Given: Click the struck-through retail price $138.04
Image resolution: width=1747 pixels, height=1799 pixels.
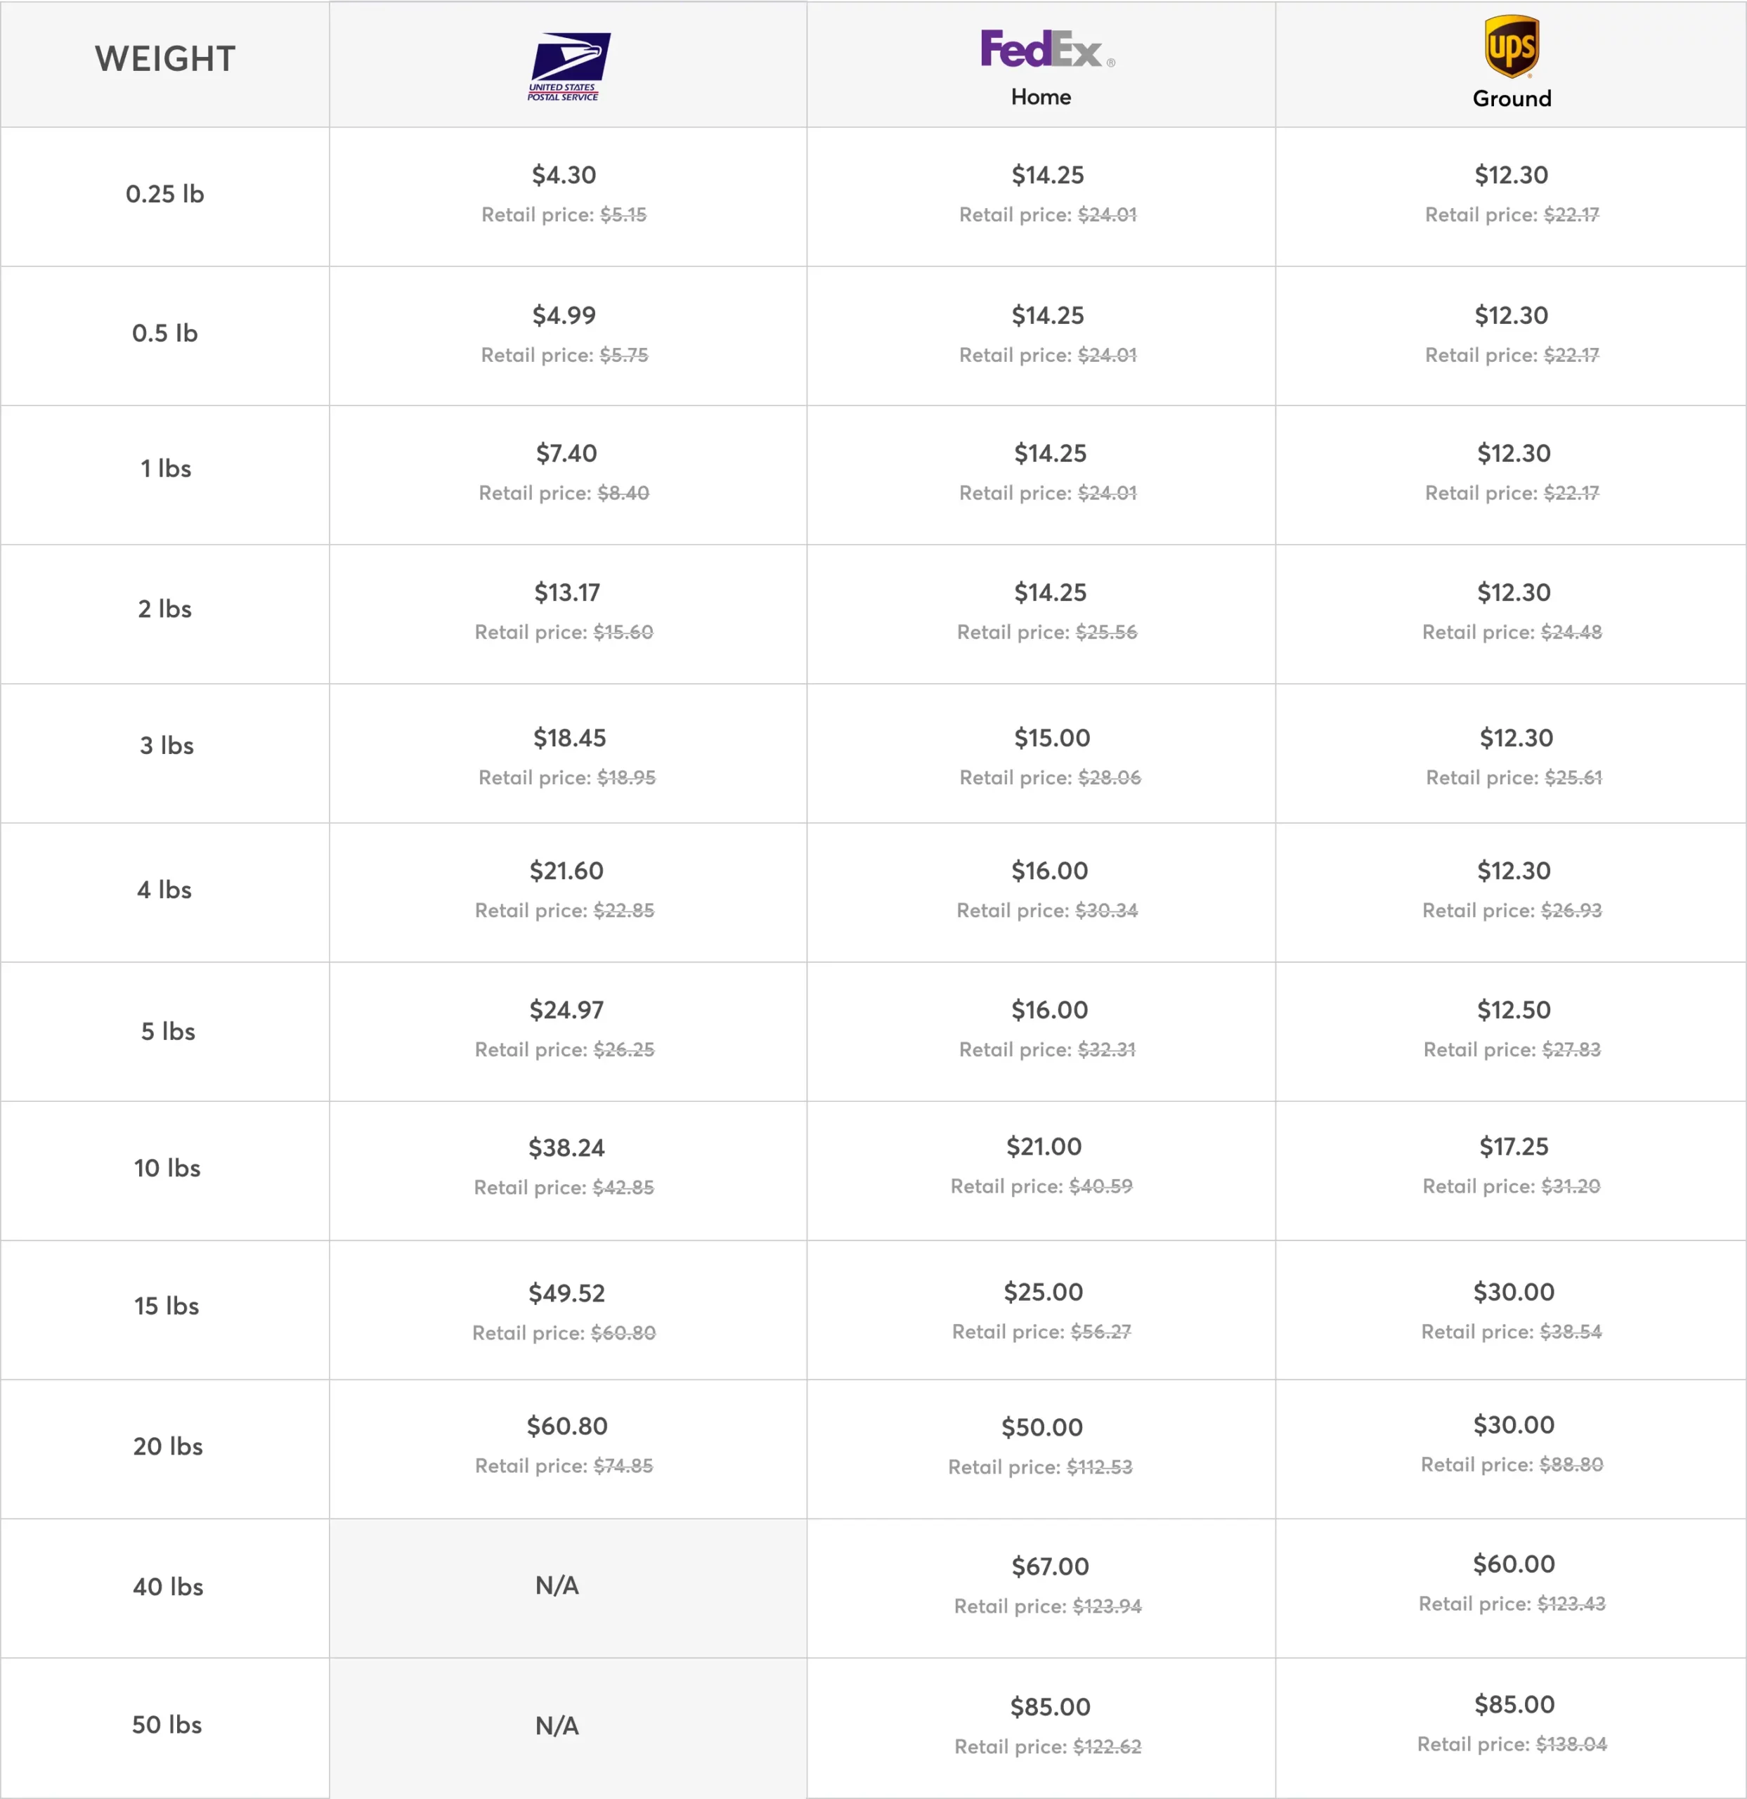Looking at the screenshot, I should point(1571,1744).
